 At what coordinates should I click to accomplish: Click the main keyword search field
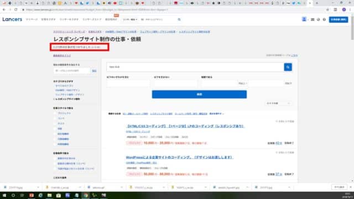tap(195, 67)
